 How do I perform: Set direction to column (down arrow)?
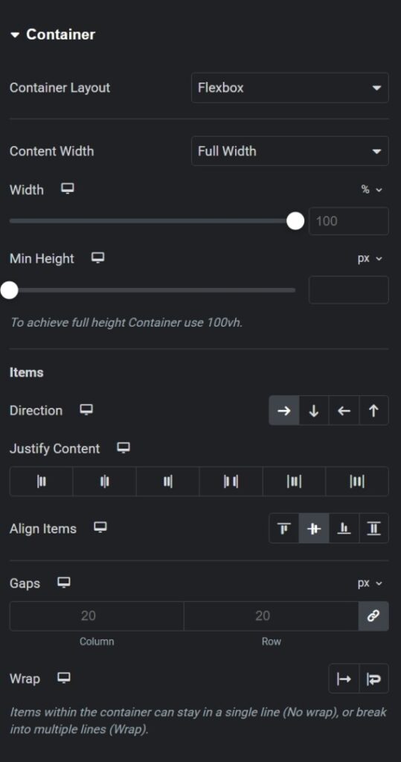pyautogui.click(x=314, y=411)
